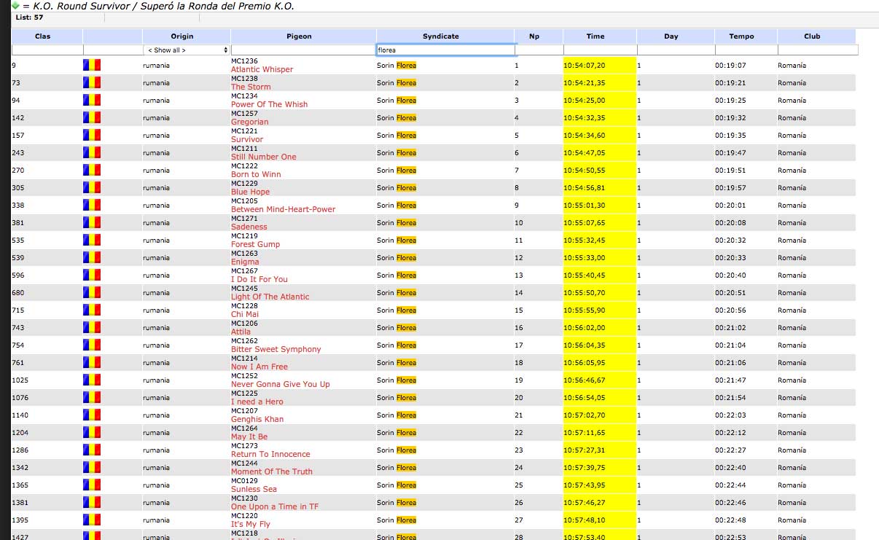Sort by the Club column header
The image size is (879, 540).
pyautogui.click(x=812, y=36)
